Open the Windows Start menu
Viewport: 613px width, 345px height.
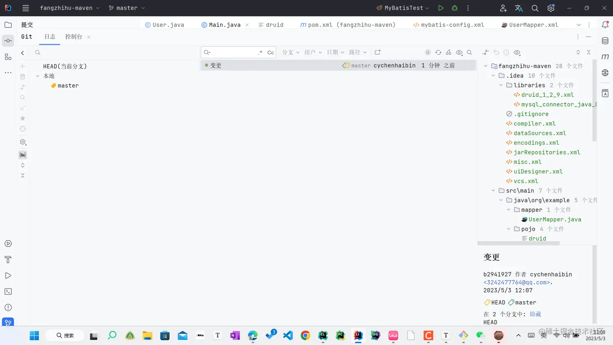(34, 335)
